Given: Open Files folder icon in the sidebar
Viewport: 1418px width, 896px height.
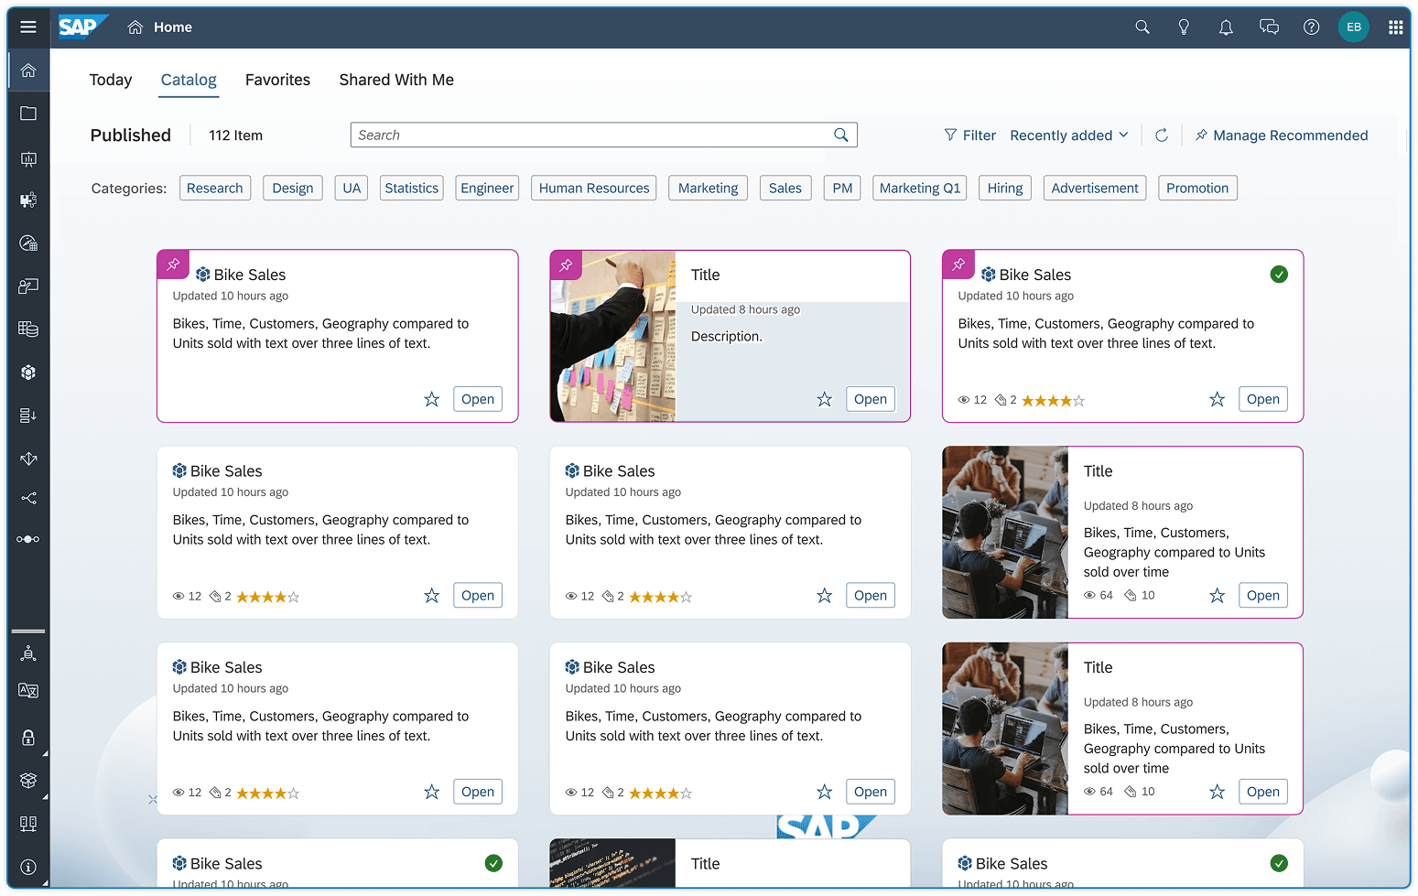Looking at the screenshot, I should 28,113.
